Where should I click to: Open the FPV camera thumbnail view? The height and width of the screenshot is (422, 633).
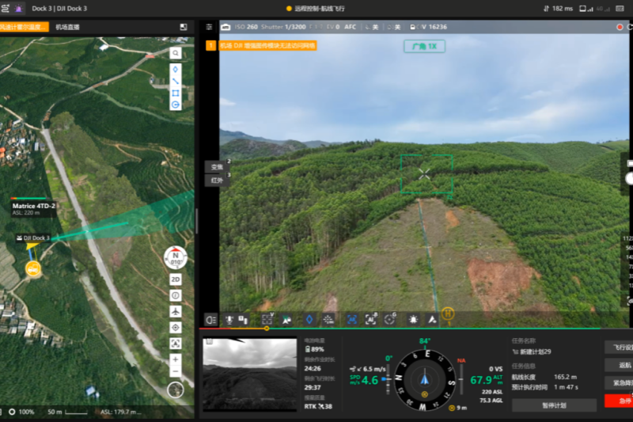click(x=250, y=363)
